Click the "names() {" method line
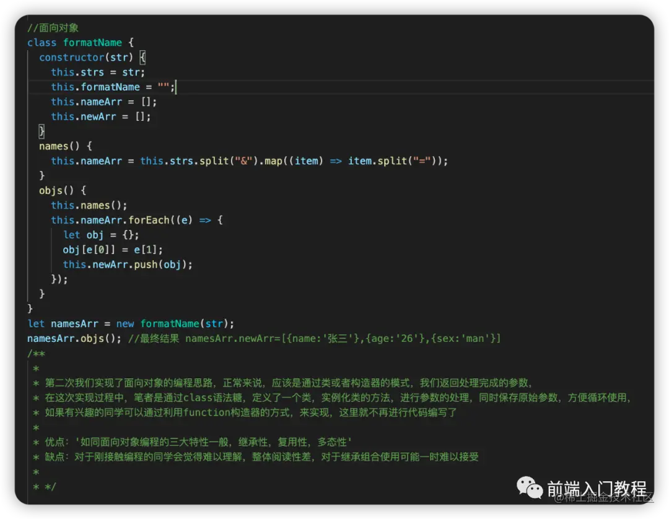The width and height of the screenshot is (669, 519). 66,146
